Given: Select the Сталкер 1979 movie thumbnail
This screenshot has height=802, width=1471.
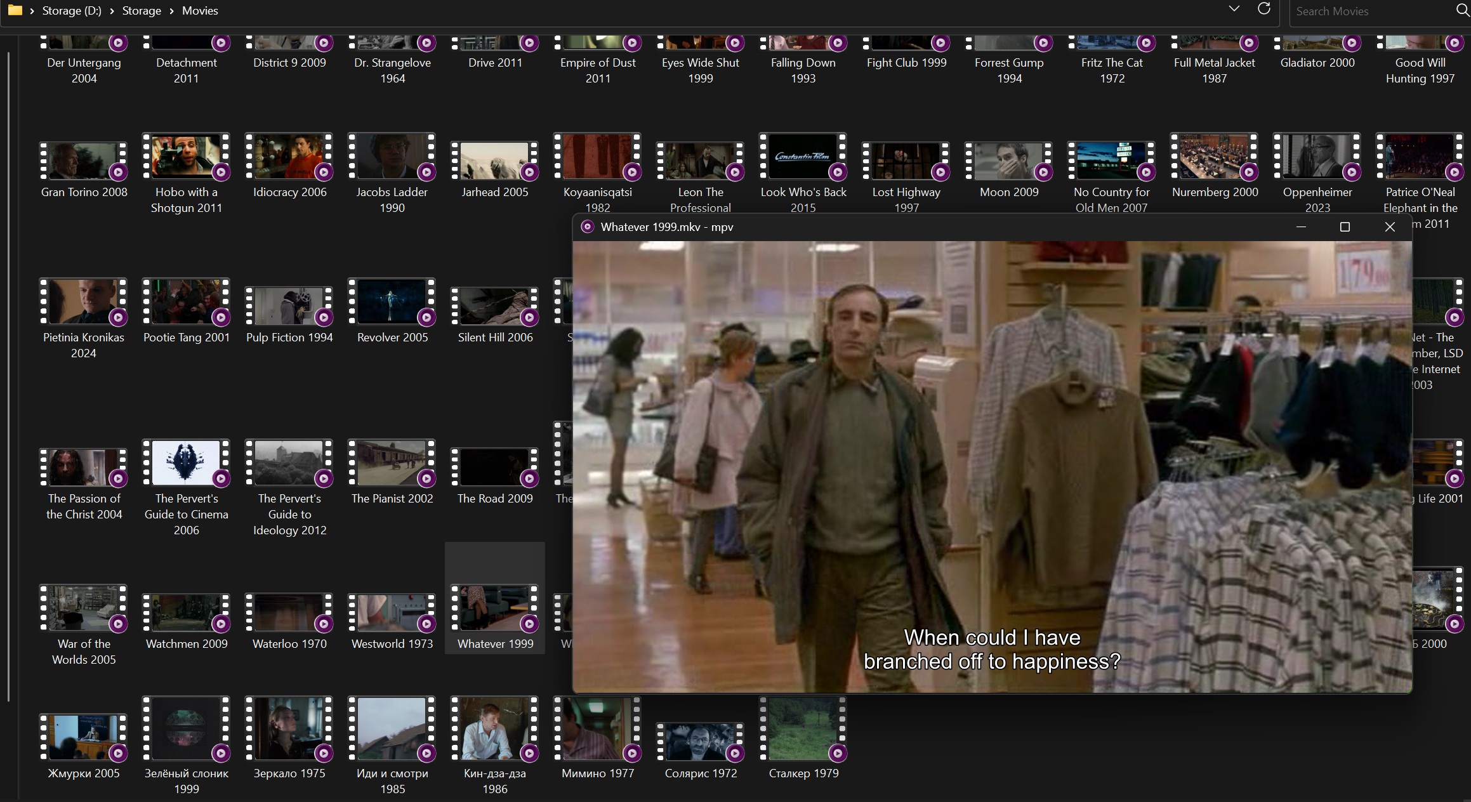Looking at the screenshot, I should point(803,729).
